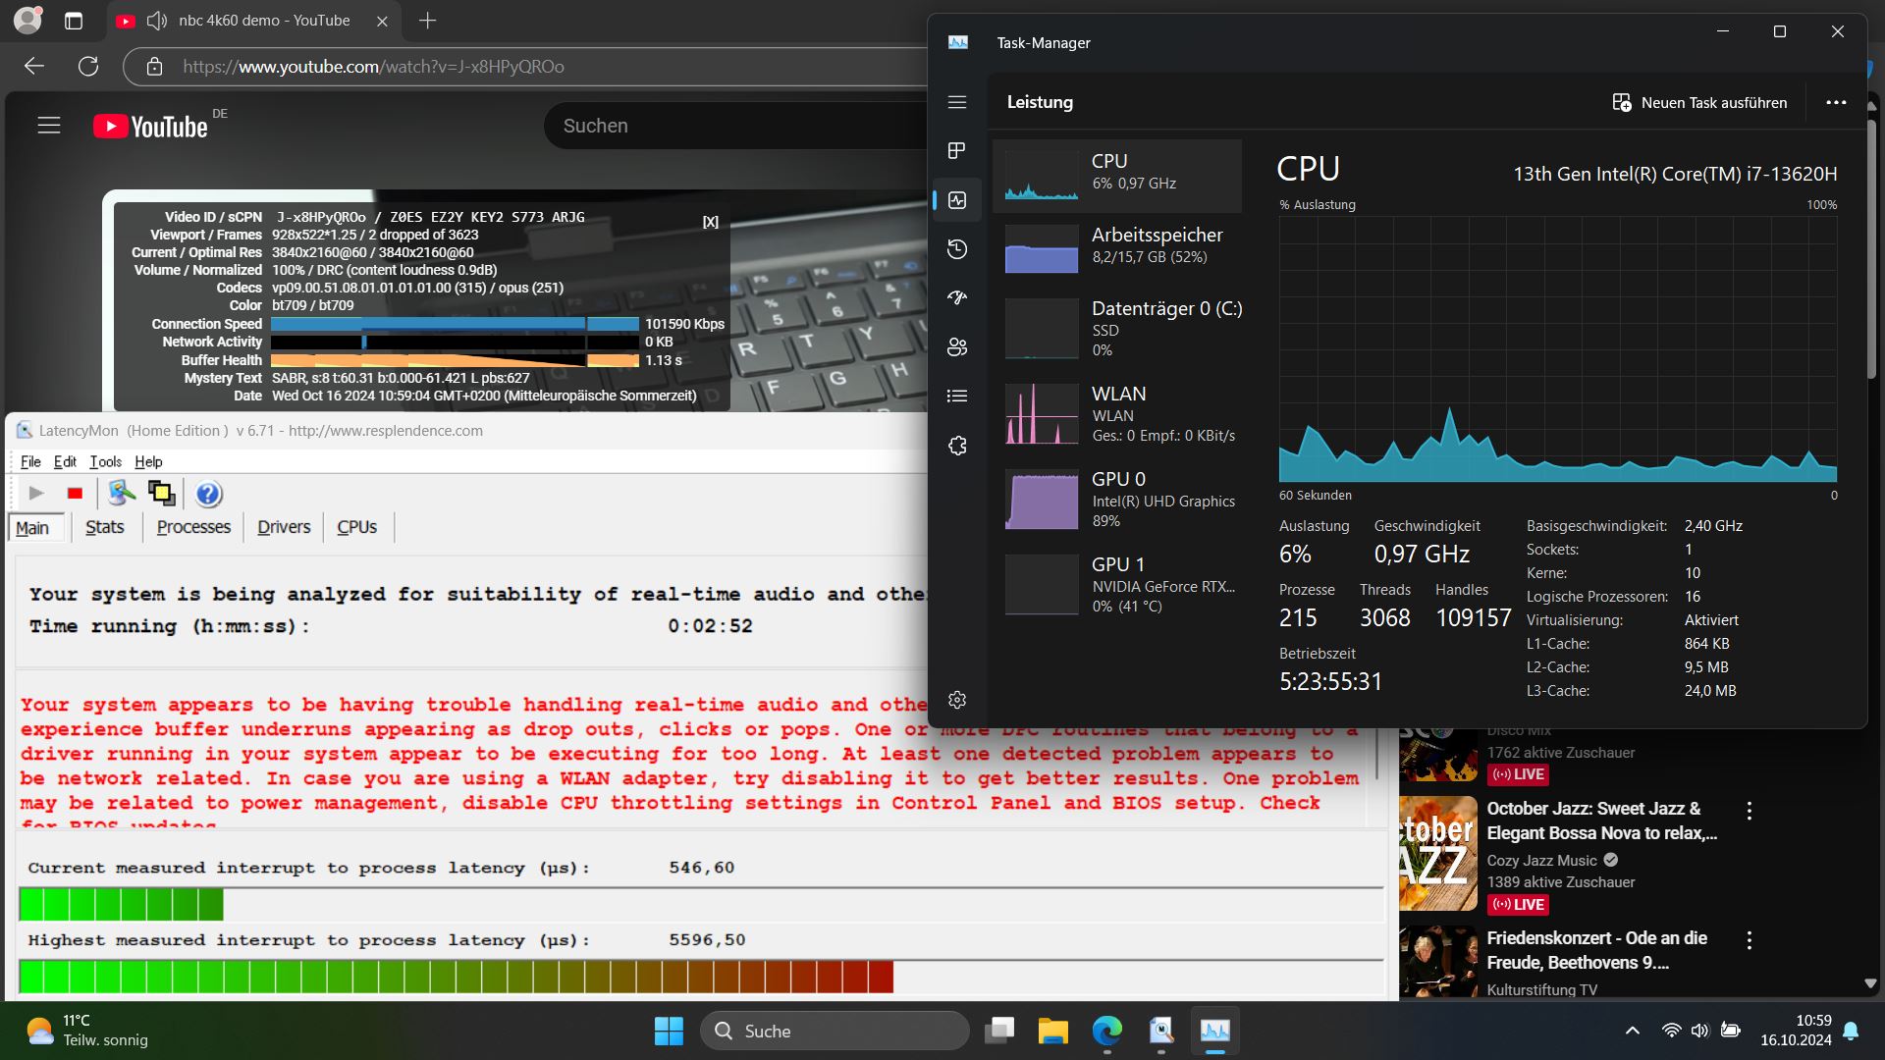The height and width of the screenshot is (1060, 1885).
Task: Open the LatencyMon Tools menu
Action: pos(105,461)
